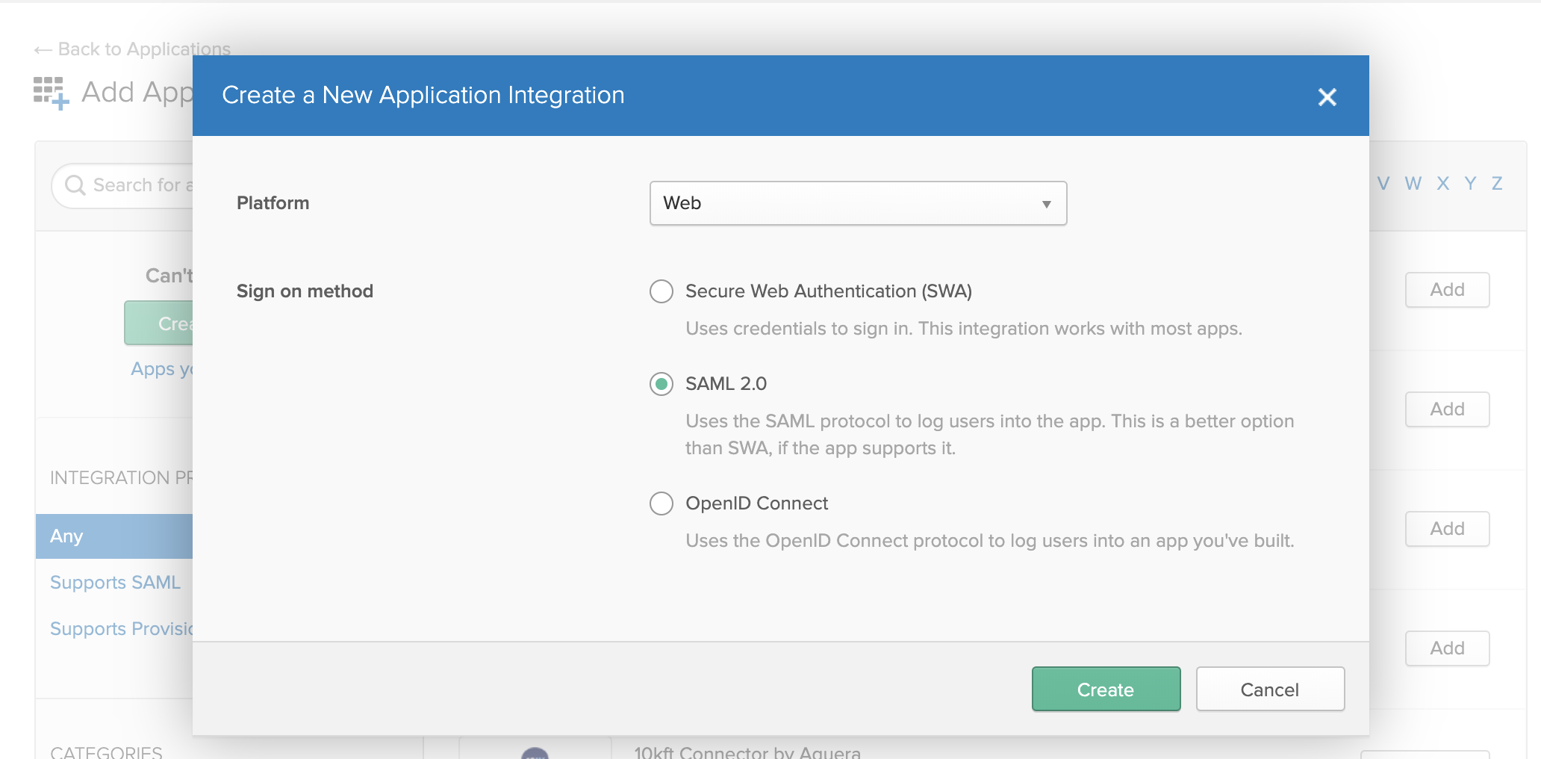Go back to Applications link
The image size is (1541, 759).
click(133, 49)
